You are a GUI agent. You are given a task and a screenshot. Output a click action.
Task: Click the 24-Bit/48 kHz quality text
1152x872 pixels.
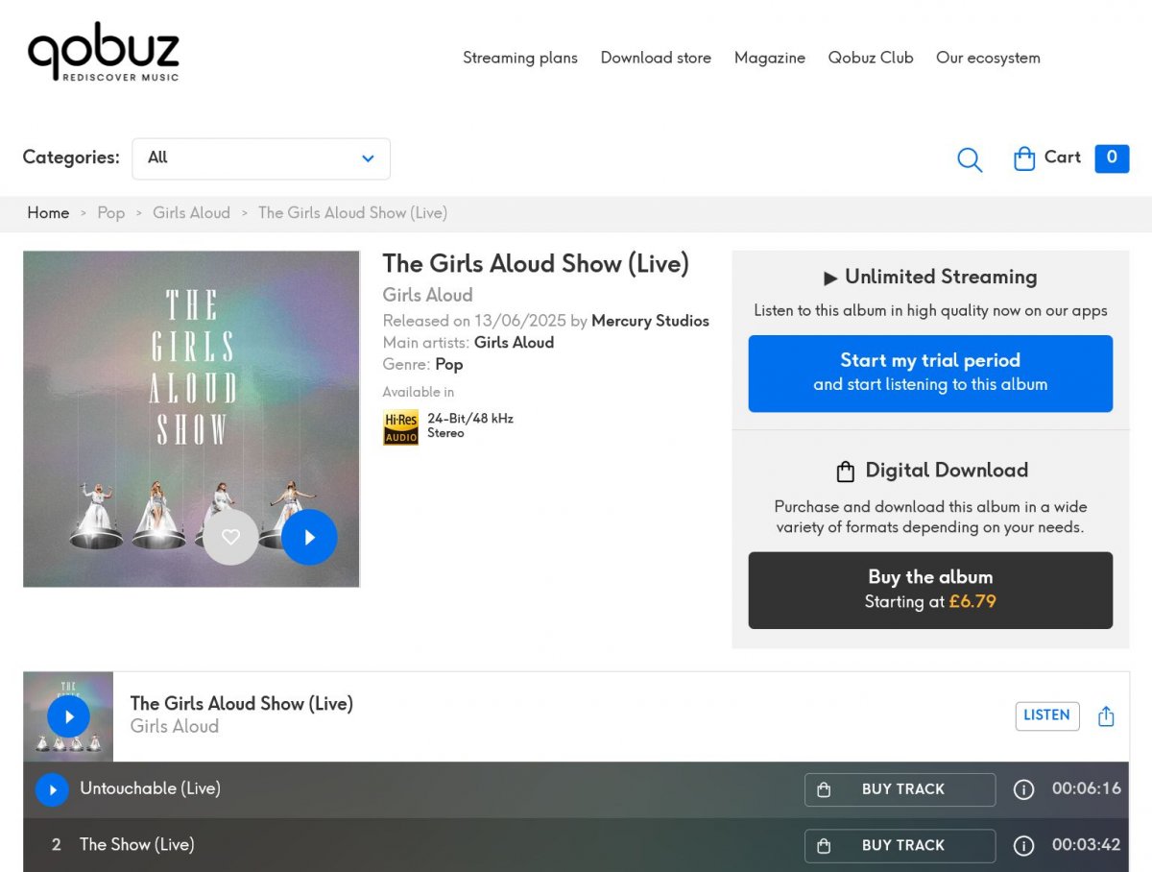[x=470, y=419]
